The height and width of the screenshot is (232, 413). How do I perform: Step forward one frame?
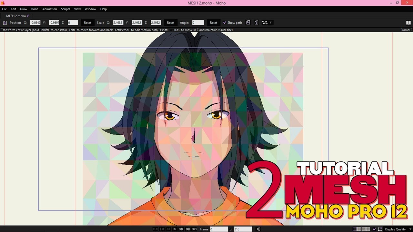(x=181, y=229)
